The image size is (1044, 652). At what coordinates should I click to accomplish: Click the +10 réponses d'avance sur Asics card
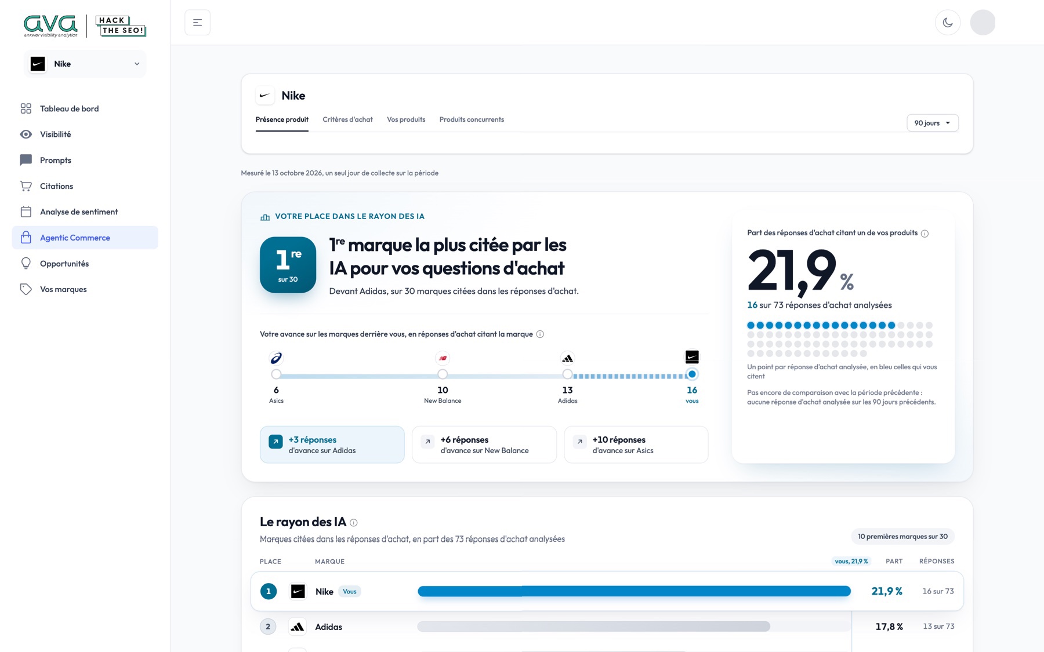636,445
